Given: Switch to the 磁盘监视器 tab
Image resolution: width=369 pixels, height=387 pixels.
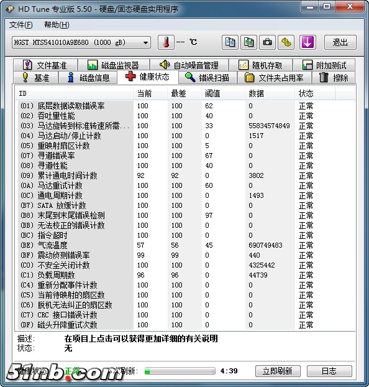Looking at the screenshot, I should point(114,65).
